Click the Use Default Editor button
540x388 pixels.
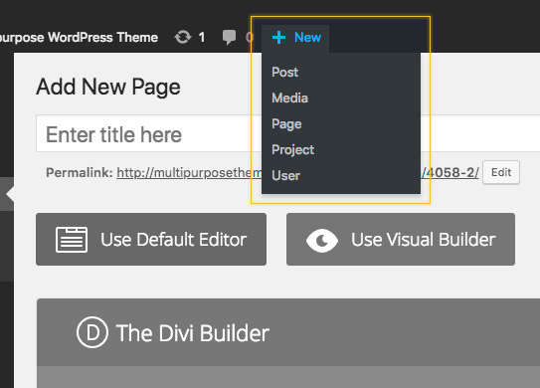(x=151, y=239)
